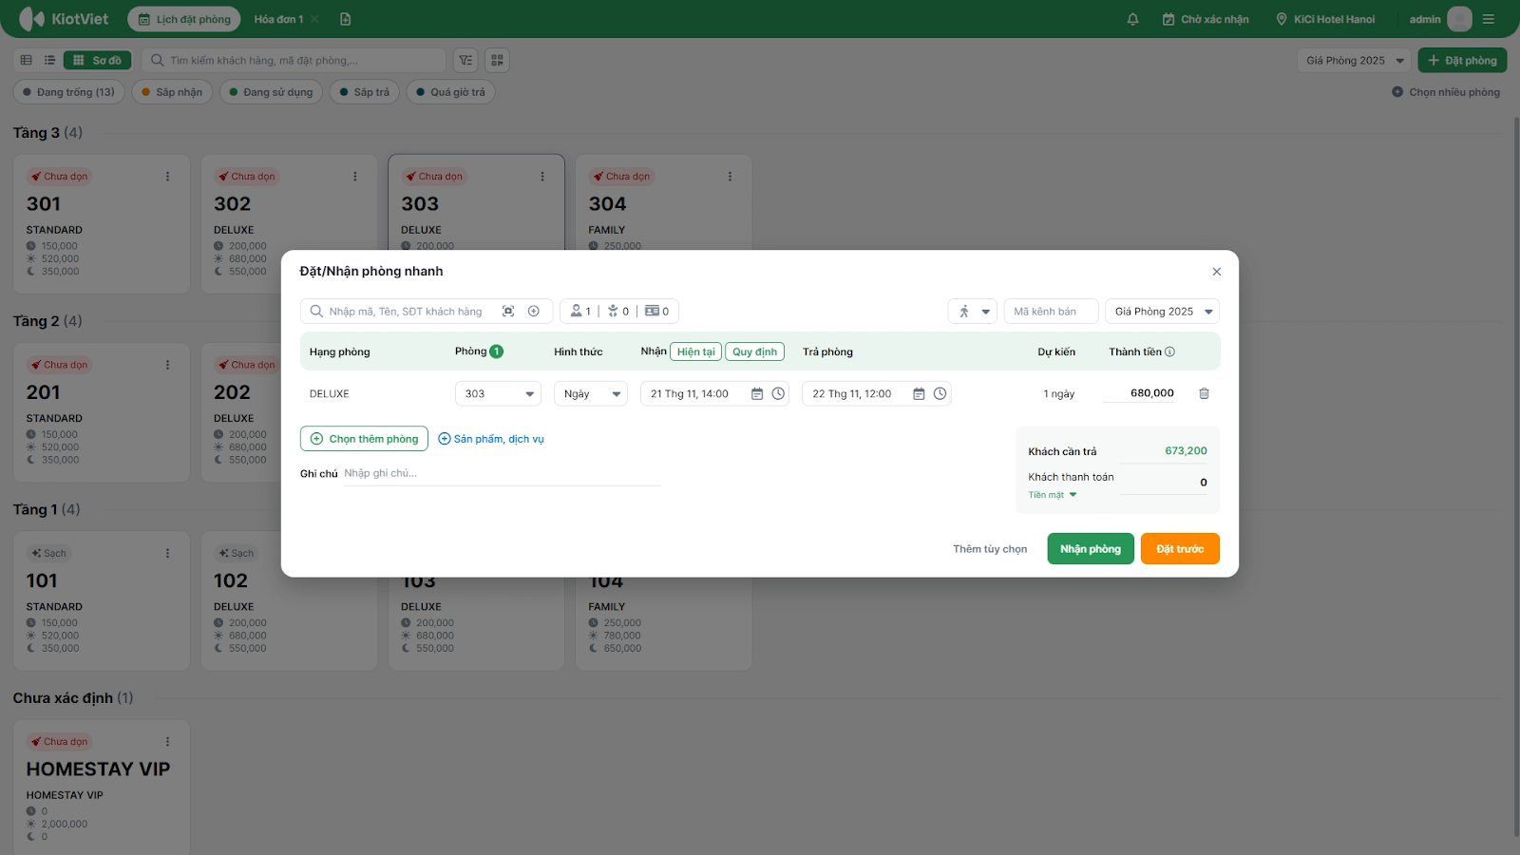Toggle the Quá giờ trả status filter
Image resolution: width=1520 pixels, height=855 pixels.
450,92
